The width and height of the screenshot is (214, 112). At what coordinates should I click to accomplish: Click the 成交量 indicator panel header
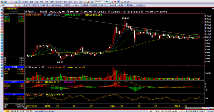pyautogui.click(x=14, y=67)
